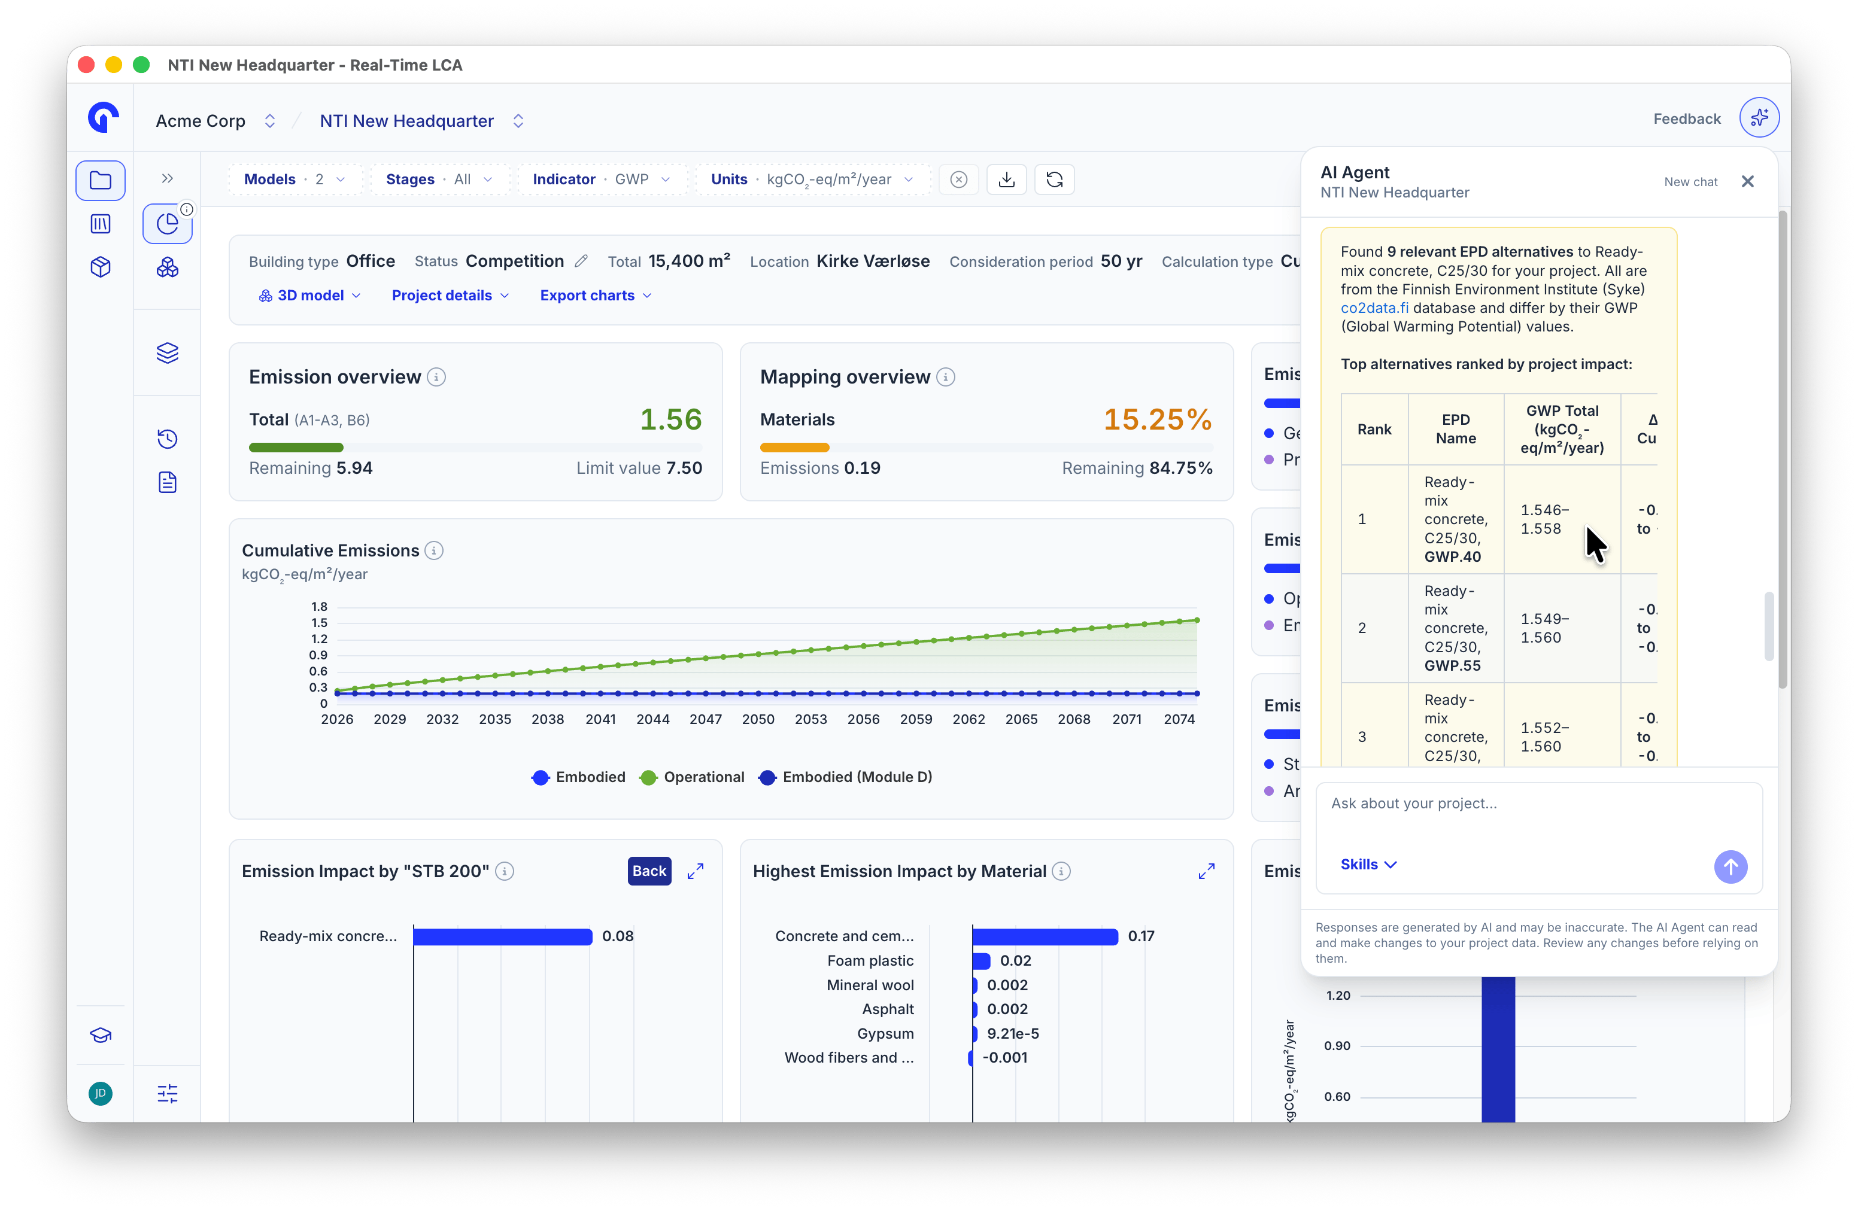This screenshot has height=1211, width=1858.
Task: Click the Feedback link
Action: [x=1686, y=118]
